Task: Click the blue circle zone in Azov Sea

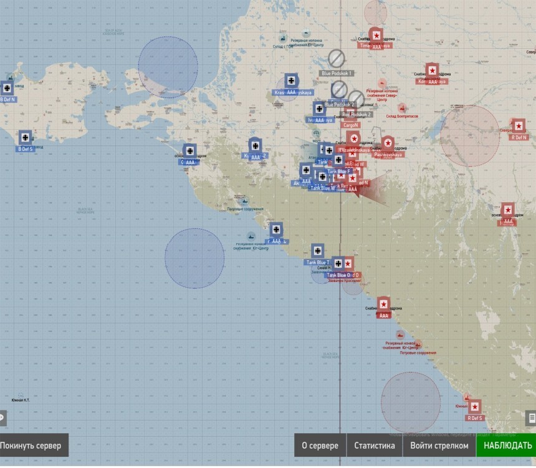Action: (x=168, y=67)
